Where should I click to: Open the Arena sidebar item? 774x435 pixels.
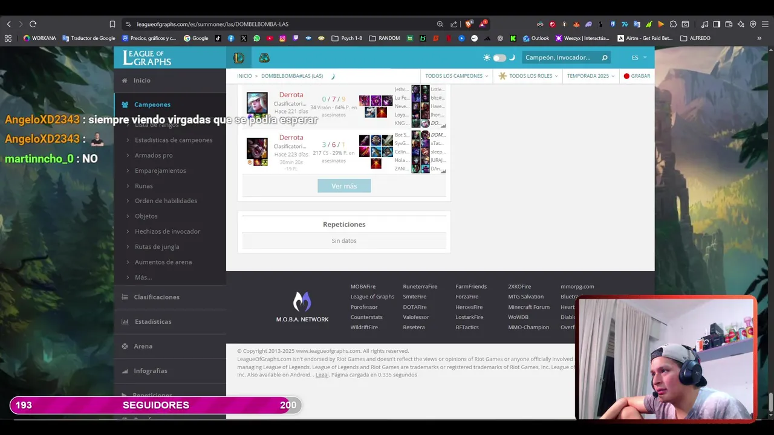pos(170,346)
